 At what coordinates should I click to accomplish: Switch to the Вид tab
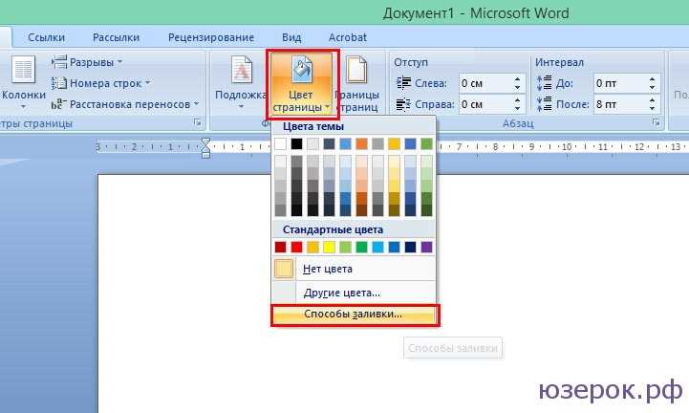coord(291,37)
